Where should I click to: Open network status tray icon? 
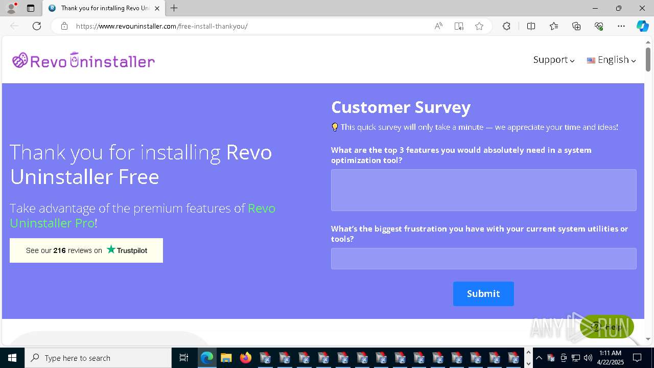tap(576, 358)
